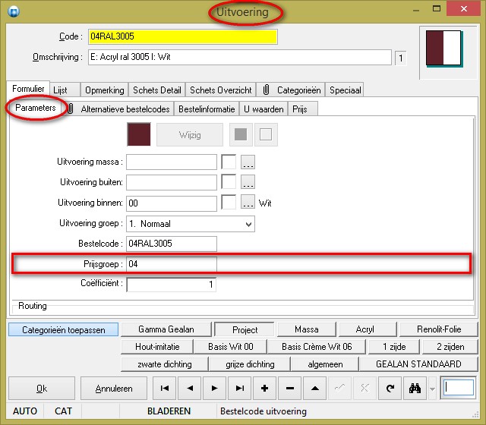This screenshot has width=486, height=425.
Task: Toggle Basis Wit 00 category
Action: 230,347
